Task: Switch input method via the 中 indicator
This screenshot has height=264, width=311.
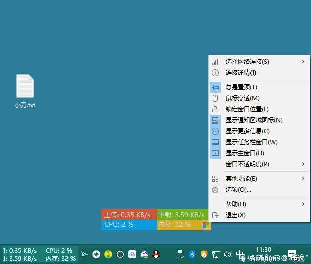Action: tap(239, 254)
